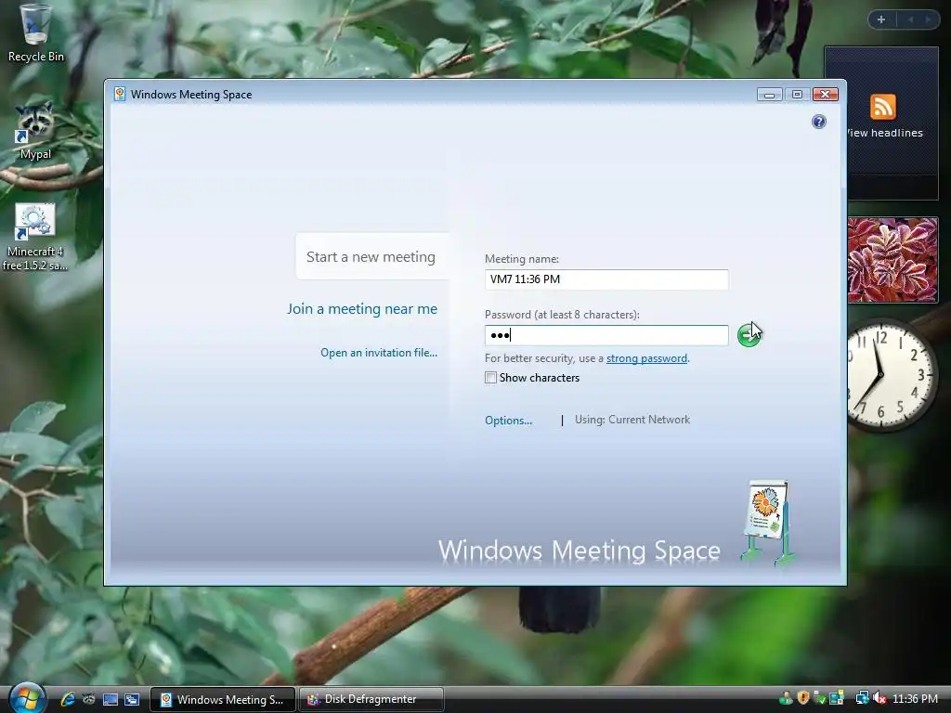951x713 pixels.
Task: Click the slideshow picture gadget thumbnail
Action: [892, 260]
